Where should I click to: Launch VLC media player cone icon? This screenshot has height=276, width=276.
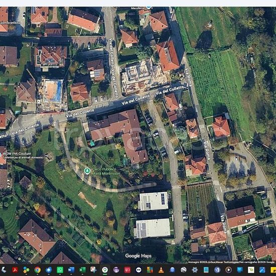[161, 270]
